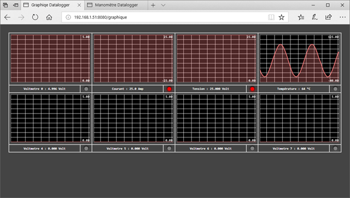Toggle the Voltmetre 4 indicator
This screenshot has width=350, height=198.
point(86,148)
